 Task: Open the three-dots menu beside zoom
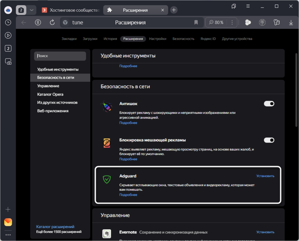232,23
